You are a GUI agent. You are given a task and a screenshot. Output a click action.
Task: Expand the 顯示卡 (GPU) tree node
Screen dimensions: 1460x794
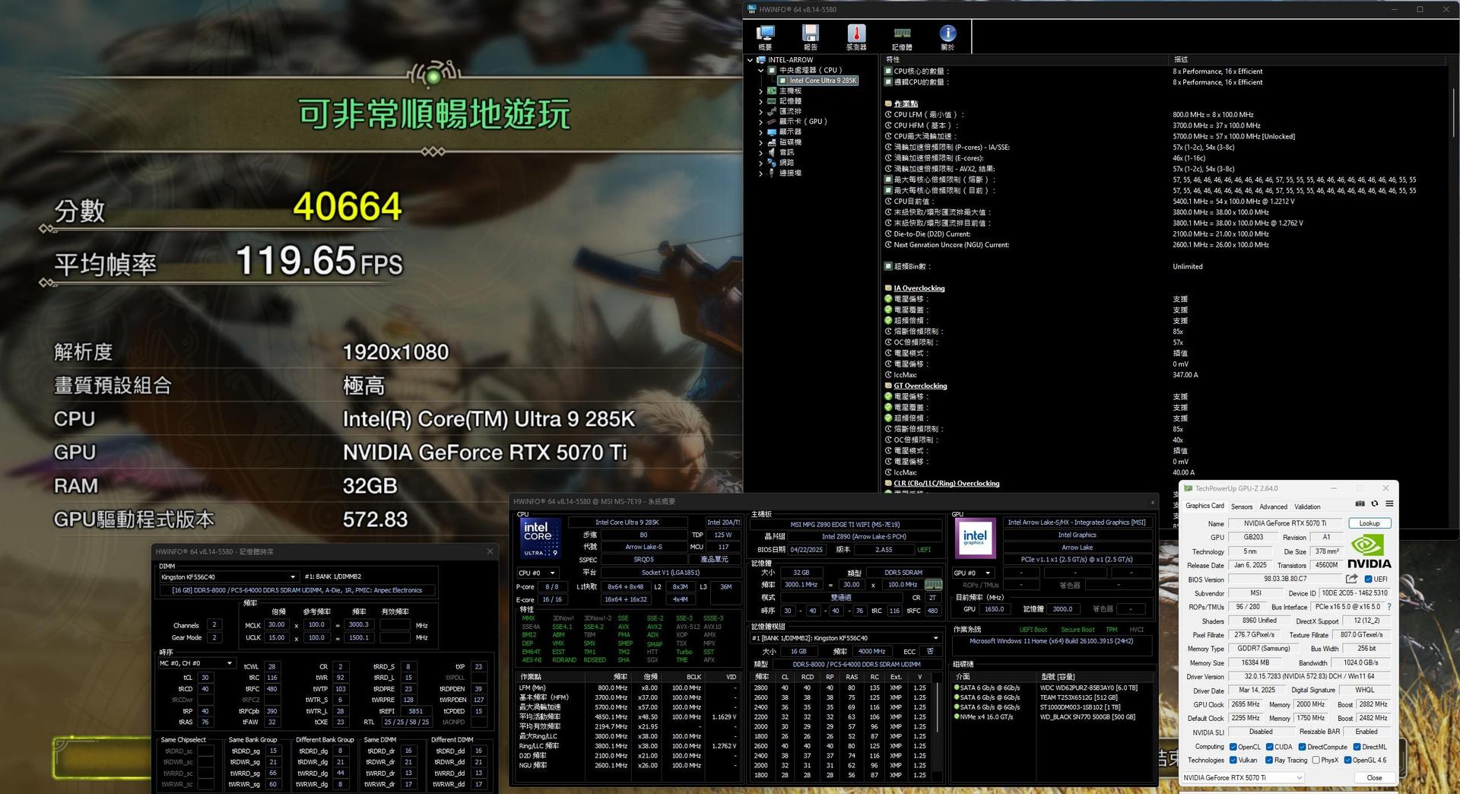click(x=760, y=122)
